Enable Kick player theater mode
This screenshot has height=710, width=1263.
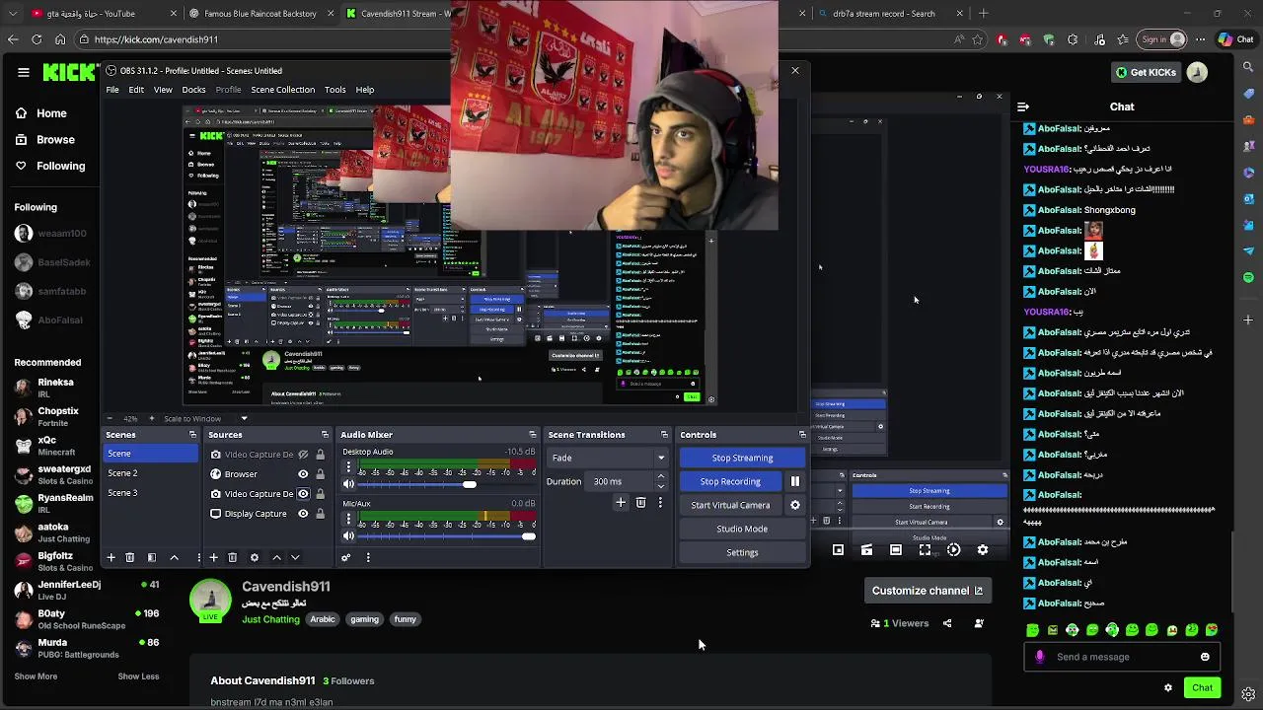pos(896,550)
